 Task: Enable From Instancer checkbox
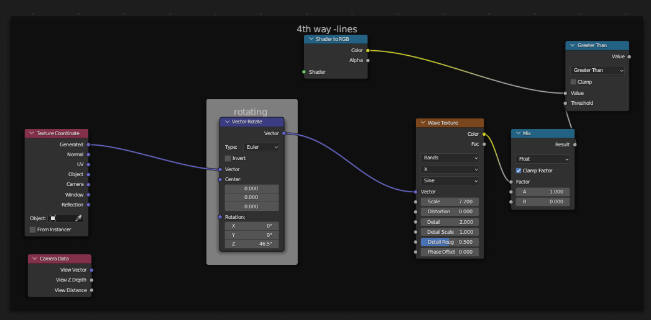pos(32,229)
